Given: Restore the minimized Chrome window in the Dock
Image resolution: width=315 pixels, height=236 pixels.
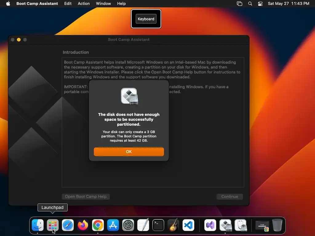Looking at the screenshot, I should click(x=262, y=226).
